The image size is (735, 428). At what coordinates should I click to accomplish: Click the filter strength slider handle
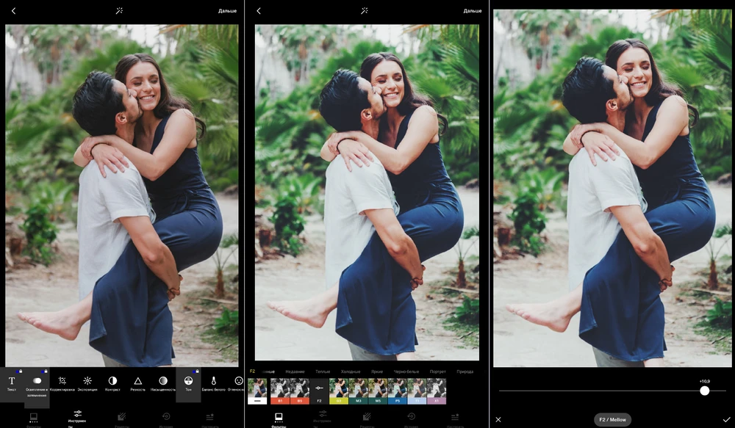point(704,391)
